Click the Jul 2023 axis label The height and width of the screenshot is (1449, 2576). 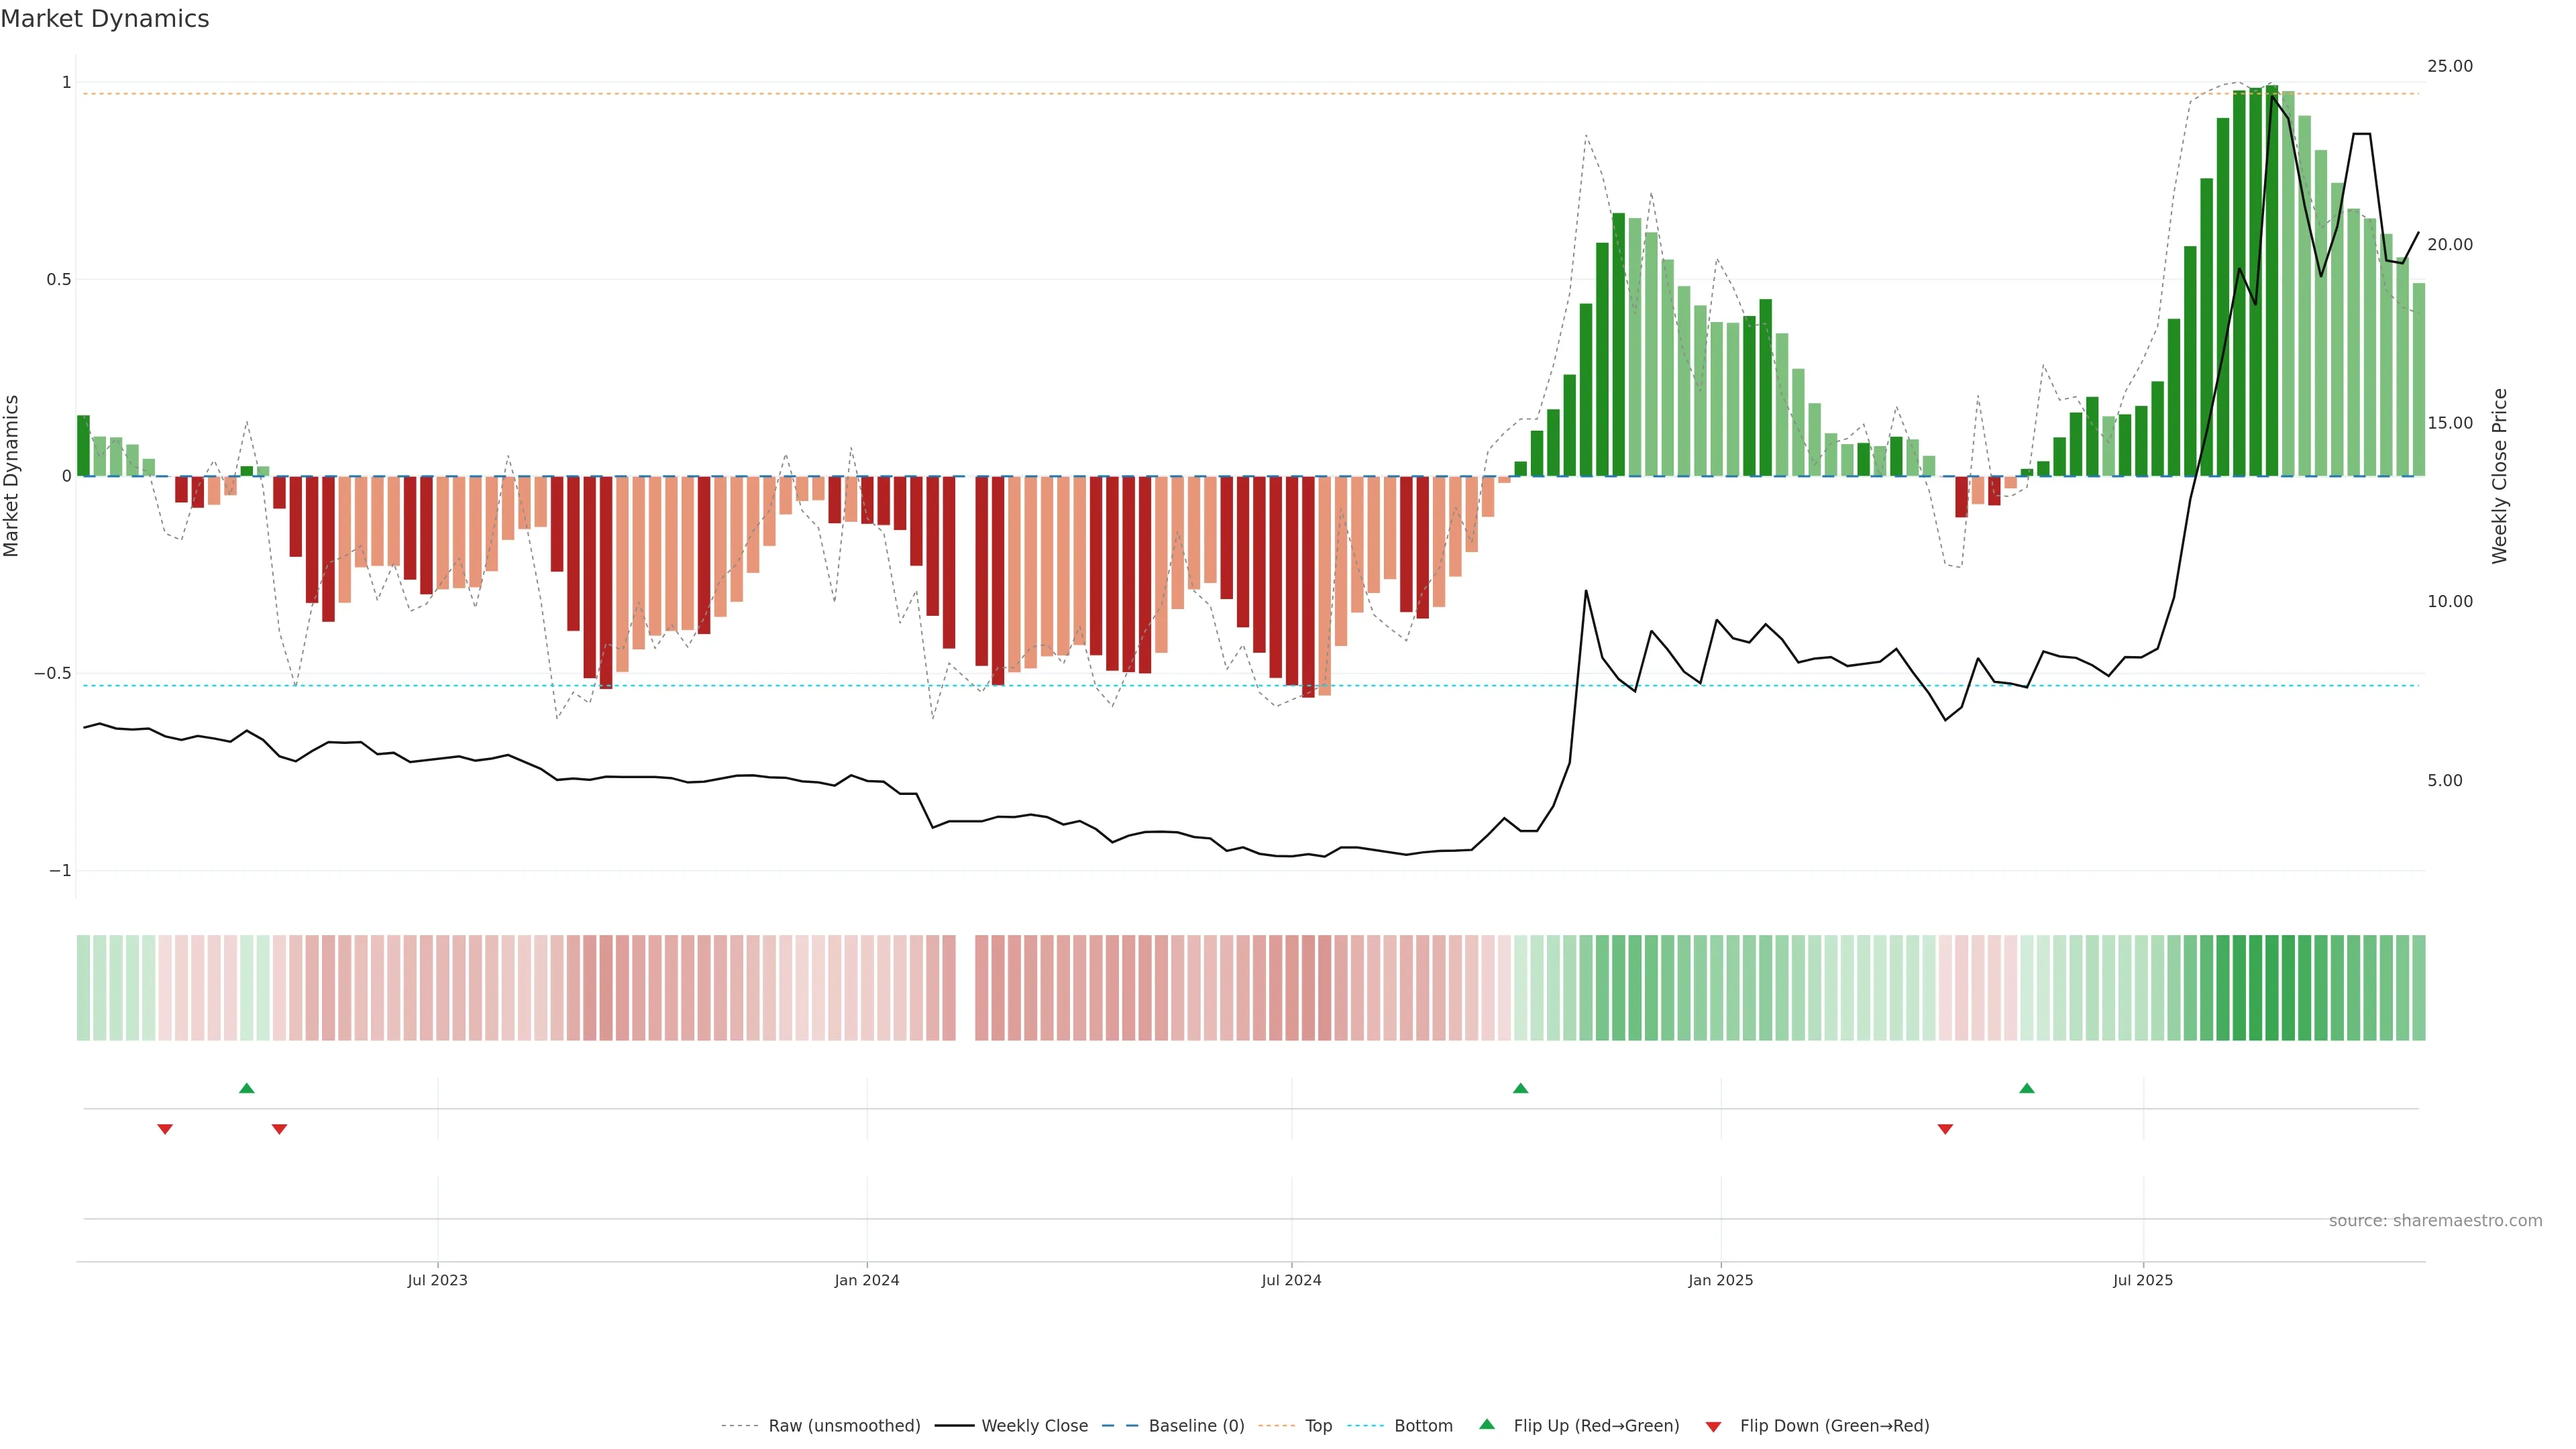pos(437,1280)
